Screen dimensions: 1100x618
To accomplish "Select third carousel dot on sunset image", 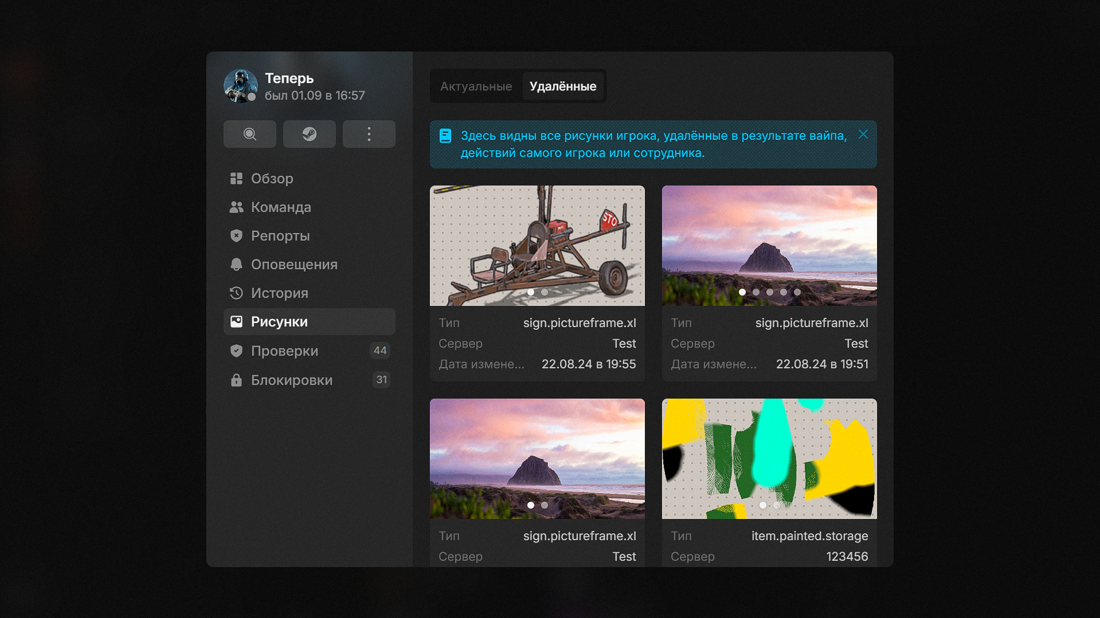I will [770, 292].
